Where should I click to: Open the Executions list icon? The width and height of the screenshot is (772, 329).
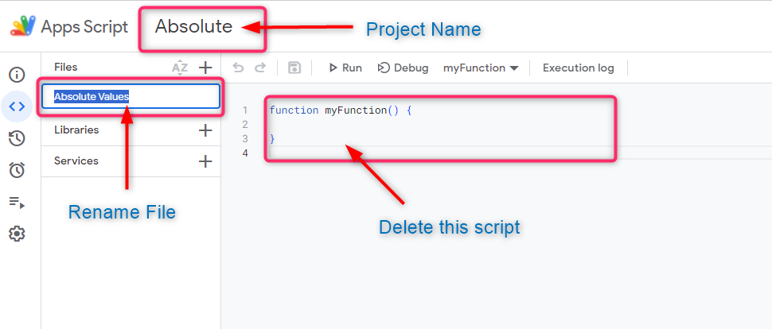pos(17,202)
